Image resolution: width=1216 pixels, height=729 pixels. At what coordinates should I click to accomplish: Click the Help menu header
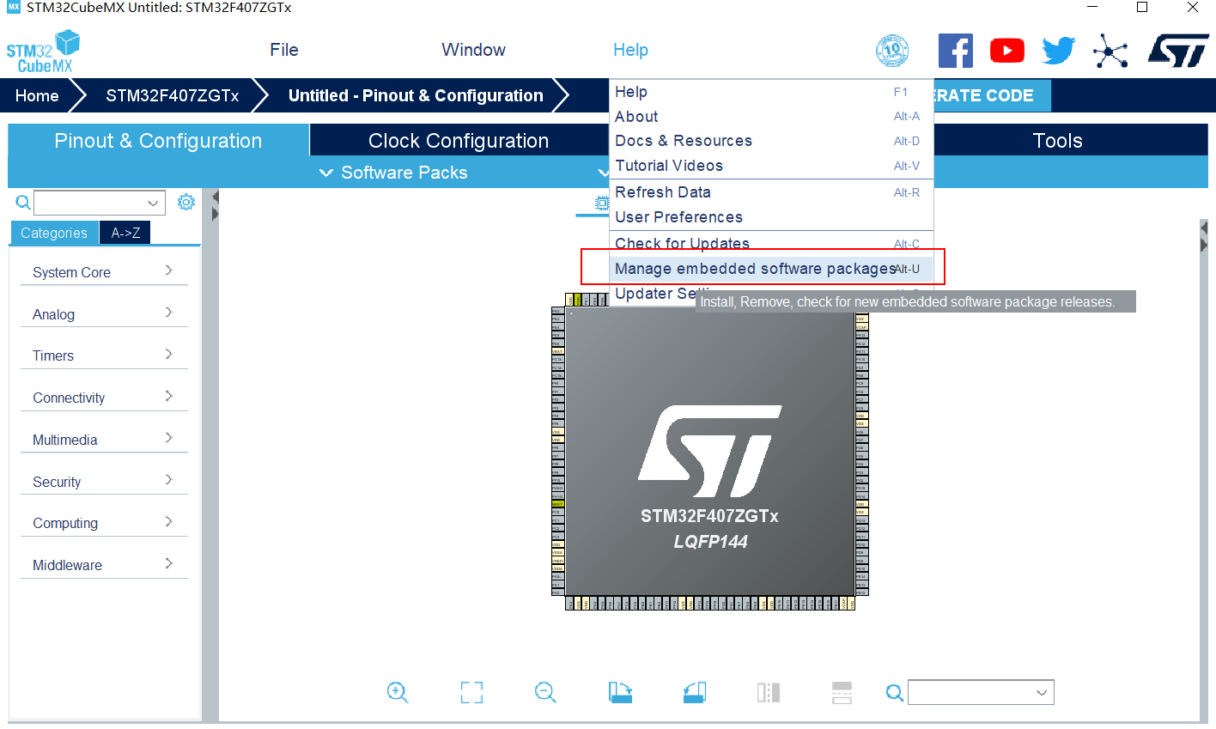coord(630,50)
